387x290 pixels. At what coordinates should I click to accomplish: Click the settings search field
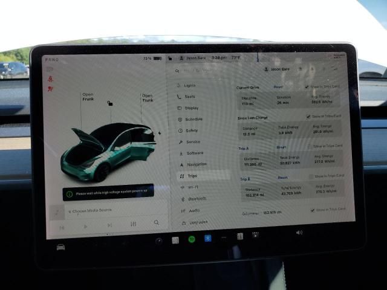pyautogui.click(x=200, y=71)
